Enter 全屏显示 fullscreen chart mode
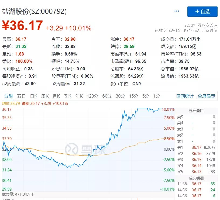 (207, 96)
